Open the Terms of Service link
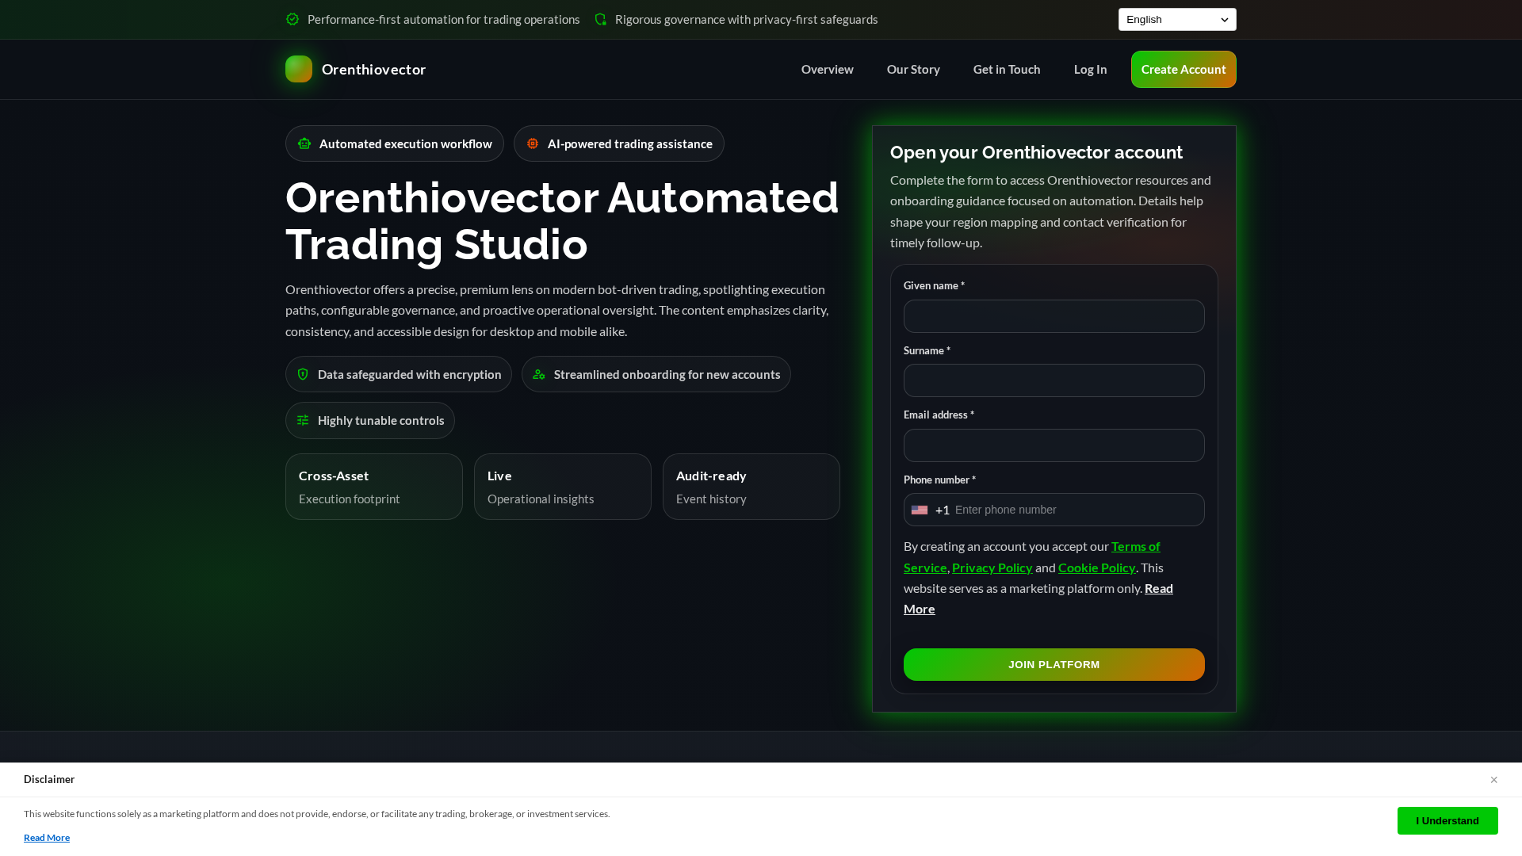 [x=1135, y=546]
